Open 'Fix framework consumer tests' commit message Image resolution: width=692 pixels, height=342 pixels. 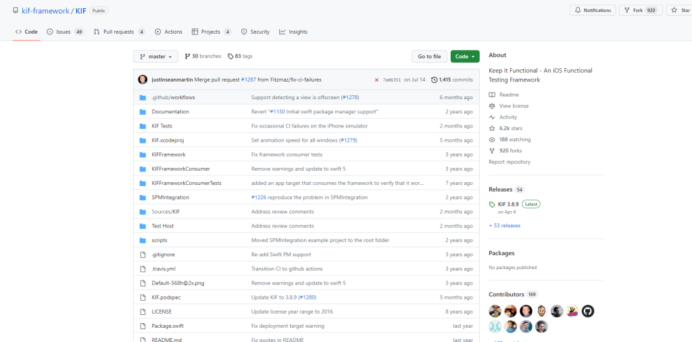(x=287, y=154)
